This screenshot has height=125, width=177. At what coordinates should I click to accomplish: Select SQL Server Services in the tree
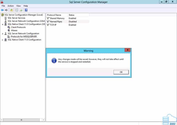pos(17,18)
